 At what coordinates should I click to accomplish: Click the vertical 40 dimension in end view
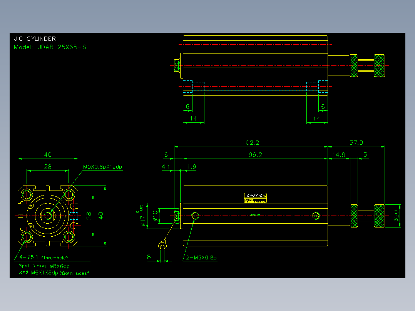pos(101,216)
